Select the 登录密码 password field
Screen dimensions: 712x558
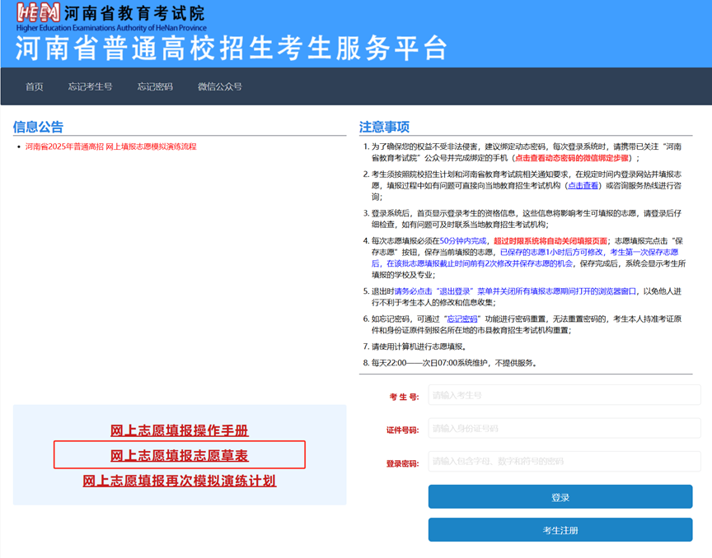tap(564, 462)
